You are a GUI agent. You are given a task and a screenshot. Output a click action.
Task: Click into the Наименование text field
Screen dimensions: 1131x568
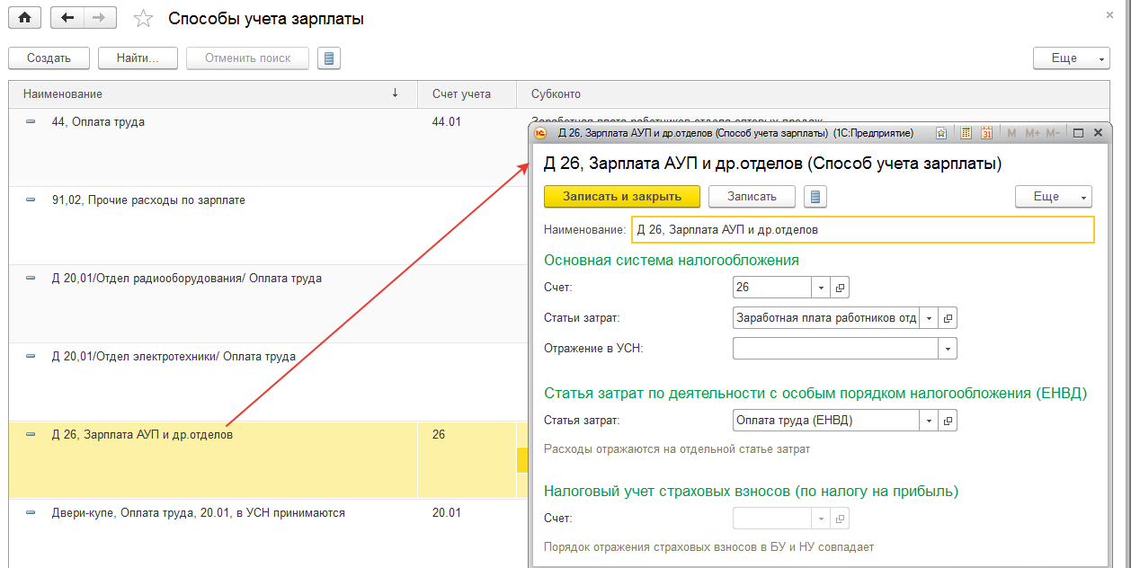(x=862, y=230)
